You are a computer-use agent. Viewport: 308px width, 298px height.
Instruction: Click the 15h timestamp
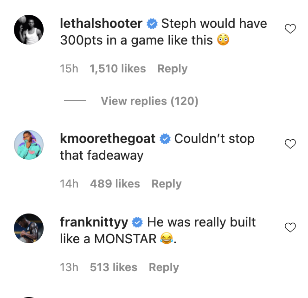click(x=69, y=69)
